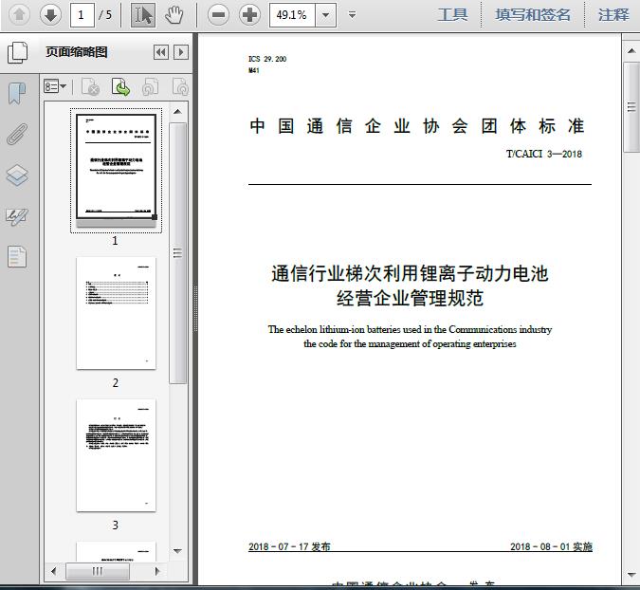Click thumbnail panel vertical scrollbar thumb
This screenshot has width=640, height=590.
(177, 253)
